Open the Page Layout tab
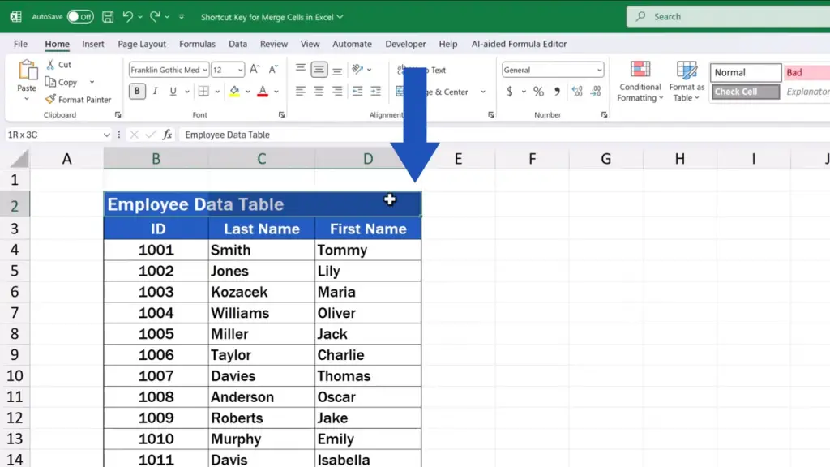 (x=142, y=44)
